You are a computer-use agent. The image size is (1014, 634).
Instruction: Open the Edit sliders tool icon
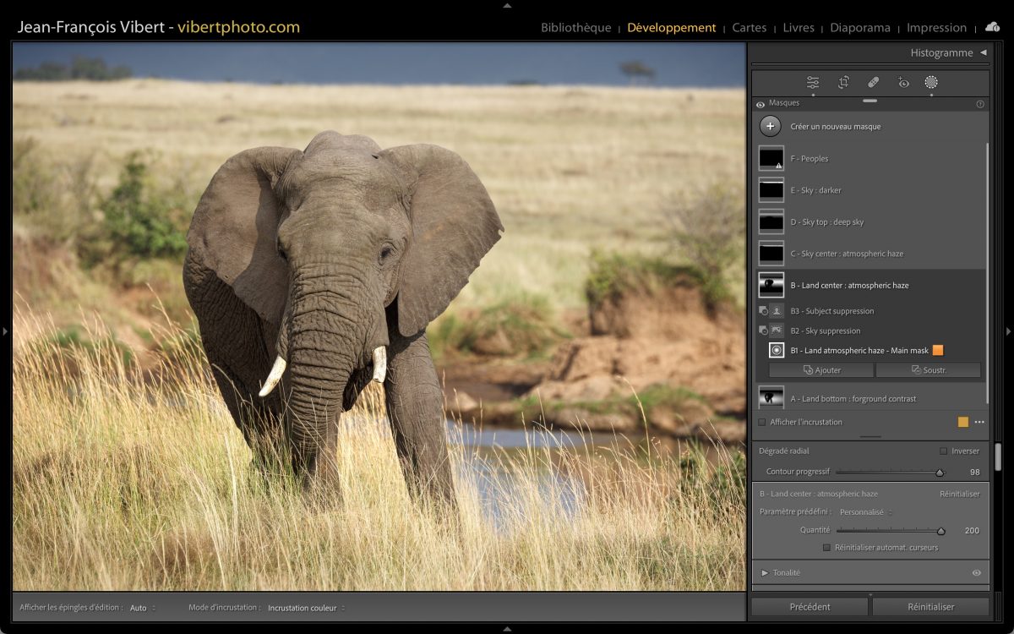click(813, 83)
